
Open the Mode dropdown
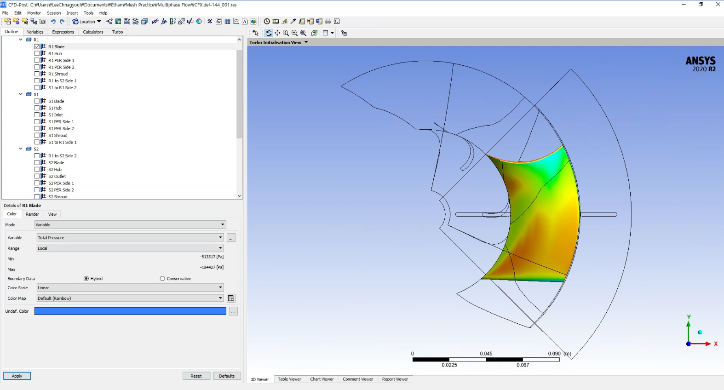[x=130, y=224]
